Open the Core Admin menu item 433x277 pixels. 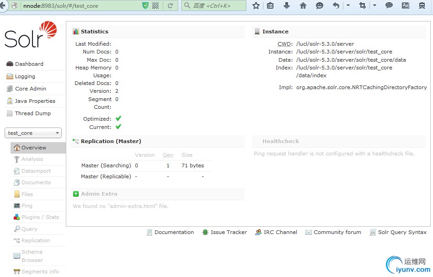[30, 89]
